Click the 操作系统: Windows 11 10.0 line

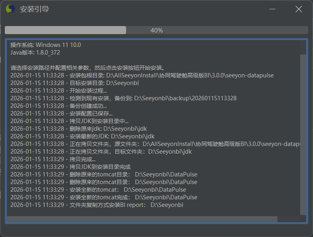click(46, 45)
